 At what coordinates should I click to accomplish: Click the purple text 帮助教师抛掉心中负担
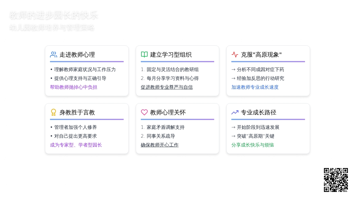pyautogui.click(x=74, y=87)
